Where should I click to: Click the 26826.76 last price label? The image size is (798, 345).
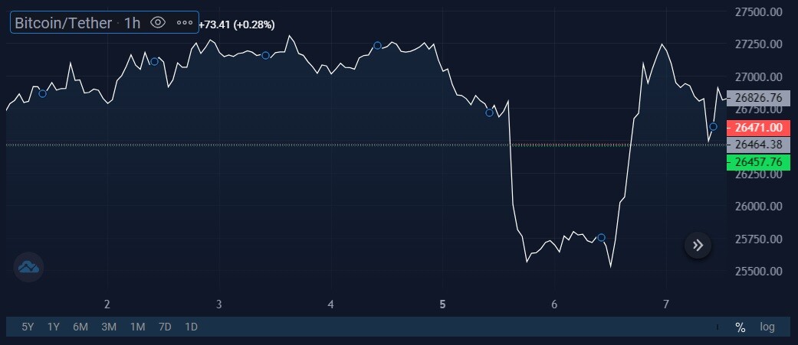[x=758, y=98]
